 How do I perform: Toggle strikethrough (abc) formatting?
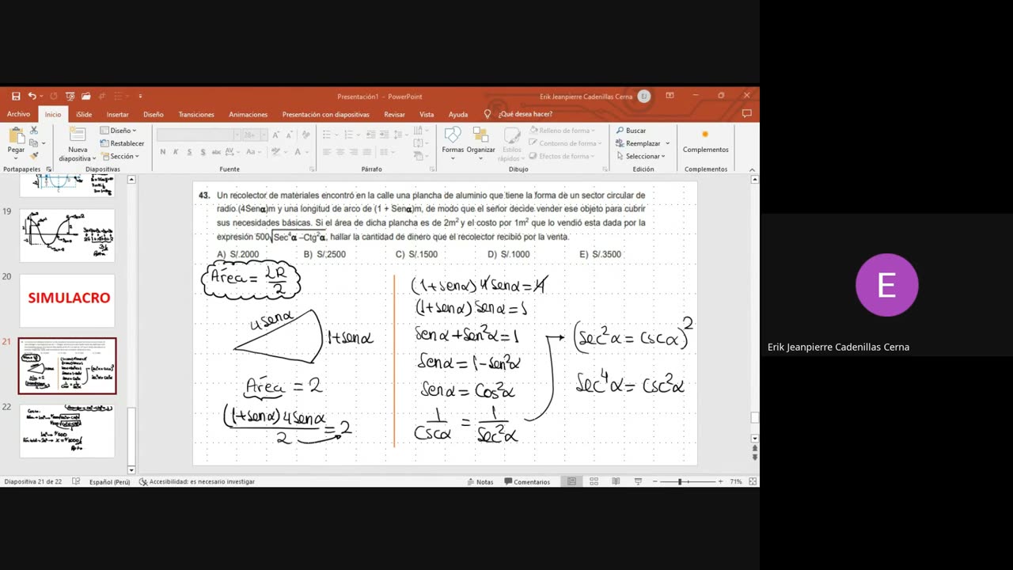218,152
